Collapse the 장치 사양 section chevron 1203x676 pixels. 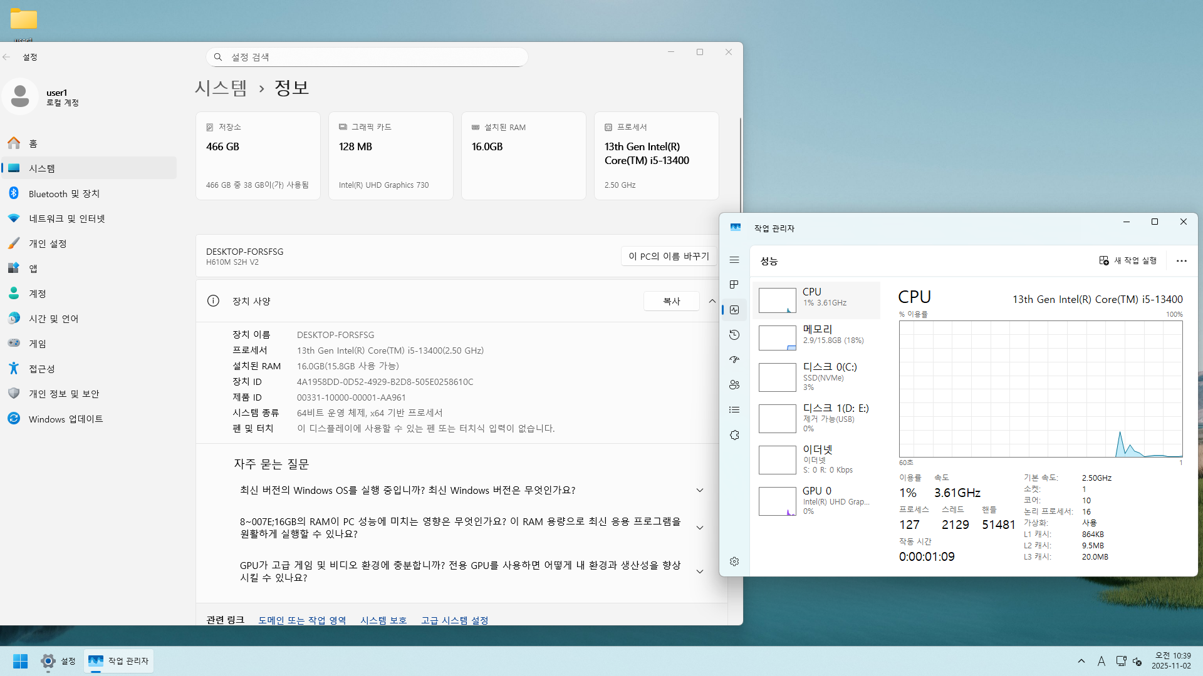[x=712, y=301]
